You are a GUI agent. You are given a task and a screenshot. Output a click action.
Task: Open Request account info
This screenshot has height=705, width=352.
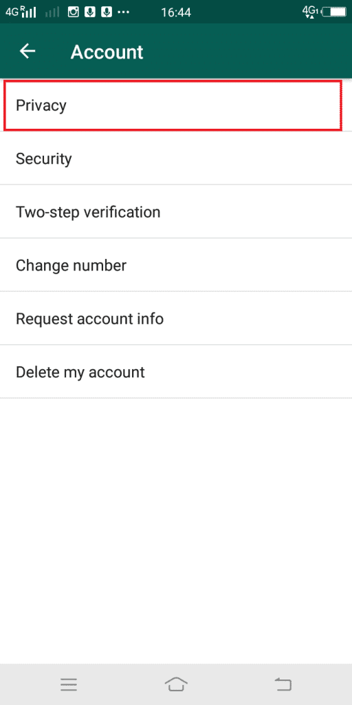point(176,318)
